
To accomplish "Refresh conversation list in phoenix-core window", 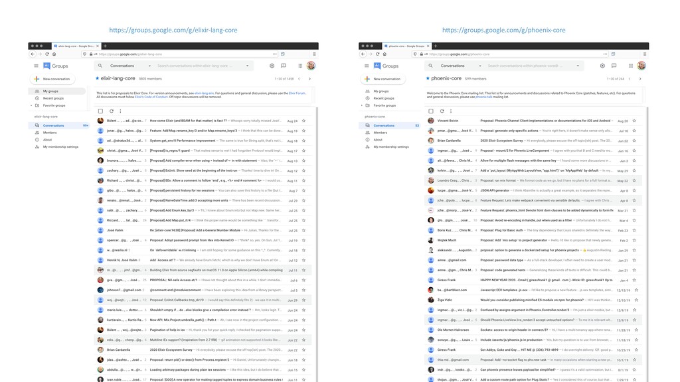I will coord(442,111).
